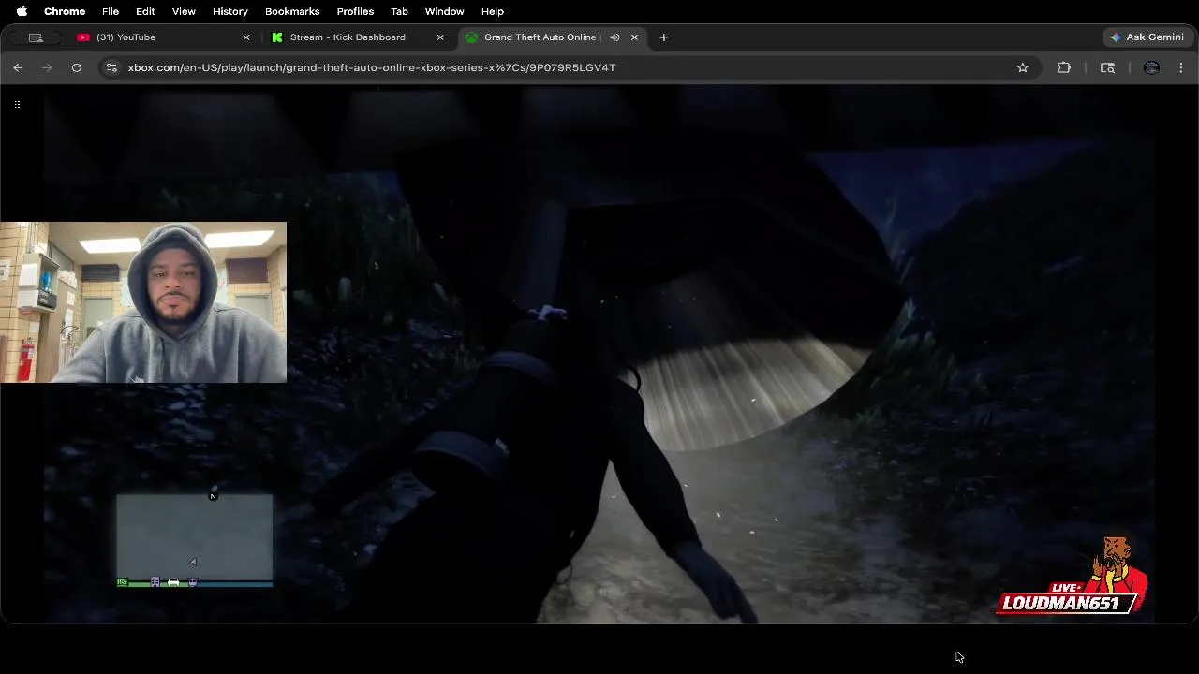Open the media controls icon in toolbar
Image resolution: width=1199 pixels, height=674 pixels.
point(1107,67)
